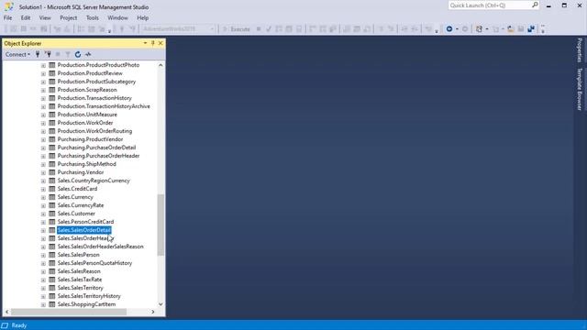Expand the Sales.SalesOrderHeader table node
The width and height of the screenshot is (587, 330).
[x=43, y=238]
